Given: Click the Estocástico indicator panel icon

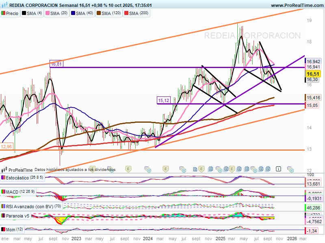Looking at the screenshot, I should tap(3, 178).
